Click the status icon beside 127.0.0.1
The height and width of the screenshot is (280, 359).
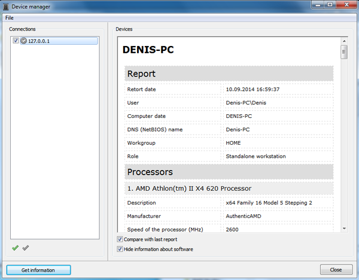(23, 41)
